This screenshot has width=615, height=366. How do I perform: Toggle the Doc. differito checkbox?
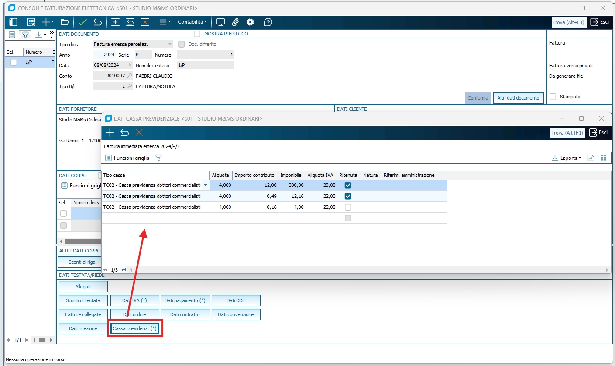pos(181,44)
